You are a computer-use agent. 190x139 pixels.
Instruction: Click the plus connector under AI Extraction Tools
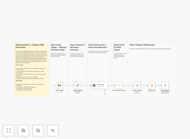click(105, 94)
